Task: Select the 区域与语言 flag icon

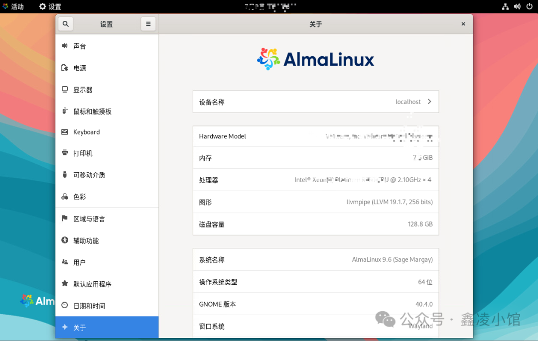Action: coord(65,219)
